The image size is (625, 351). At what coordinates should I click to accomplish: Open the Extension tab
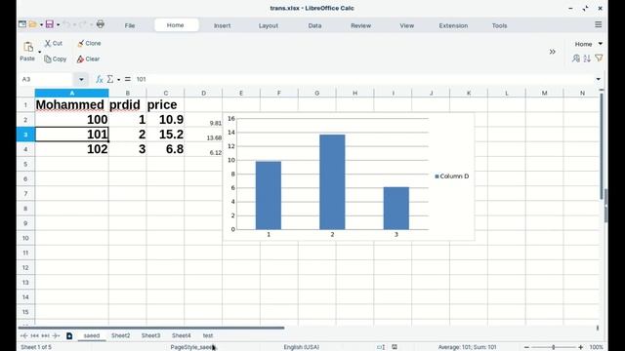coord(453,25)
